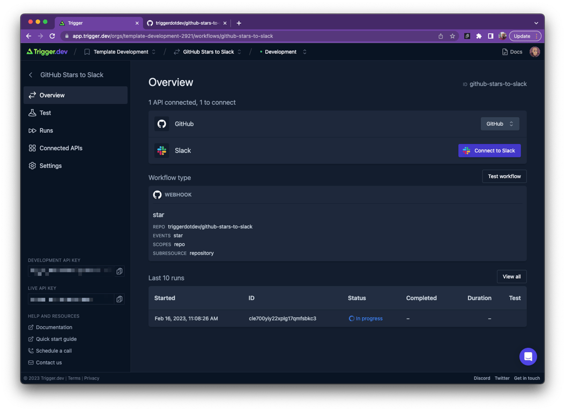This screenshot has width=565, height=411.
Task: Click browser back arrow
Action: [28, 36]
